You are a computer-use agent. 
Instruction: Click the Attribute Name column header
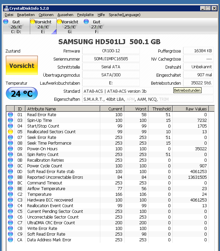(63, 109)
